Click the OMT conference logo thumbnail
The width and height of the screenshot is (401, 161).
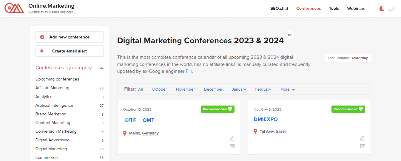click(130, 120)
